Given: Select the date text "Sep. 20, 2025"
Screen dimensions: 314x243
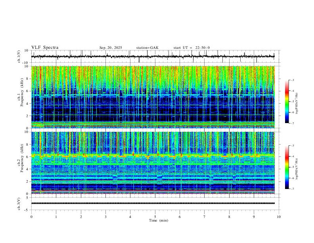Looking at the screenshot, I should click(x=111, y=48).
